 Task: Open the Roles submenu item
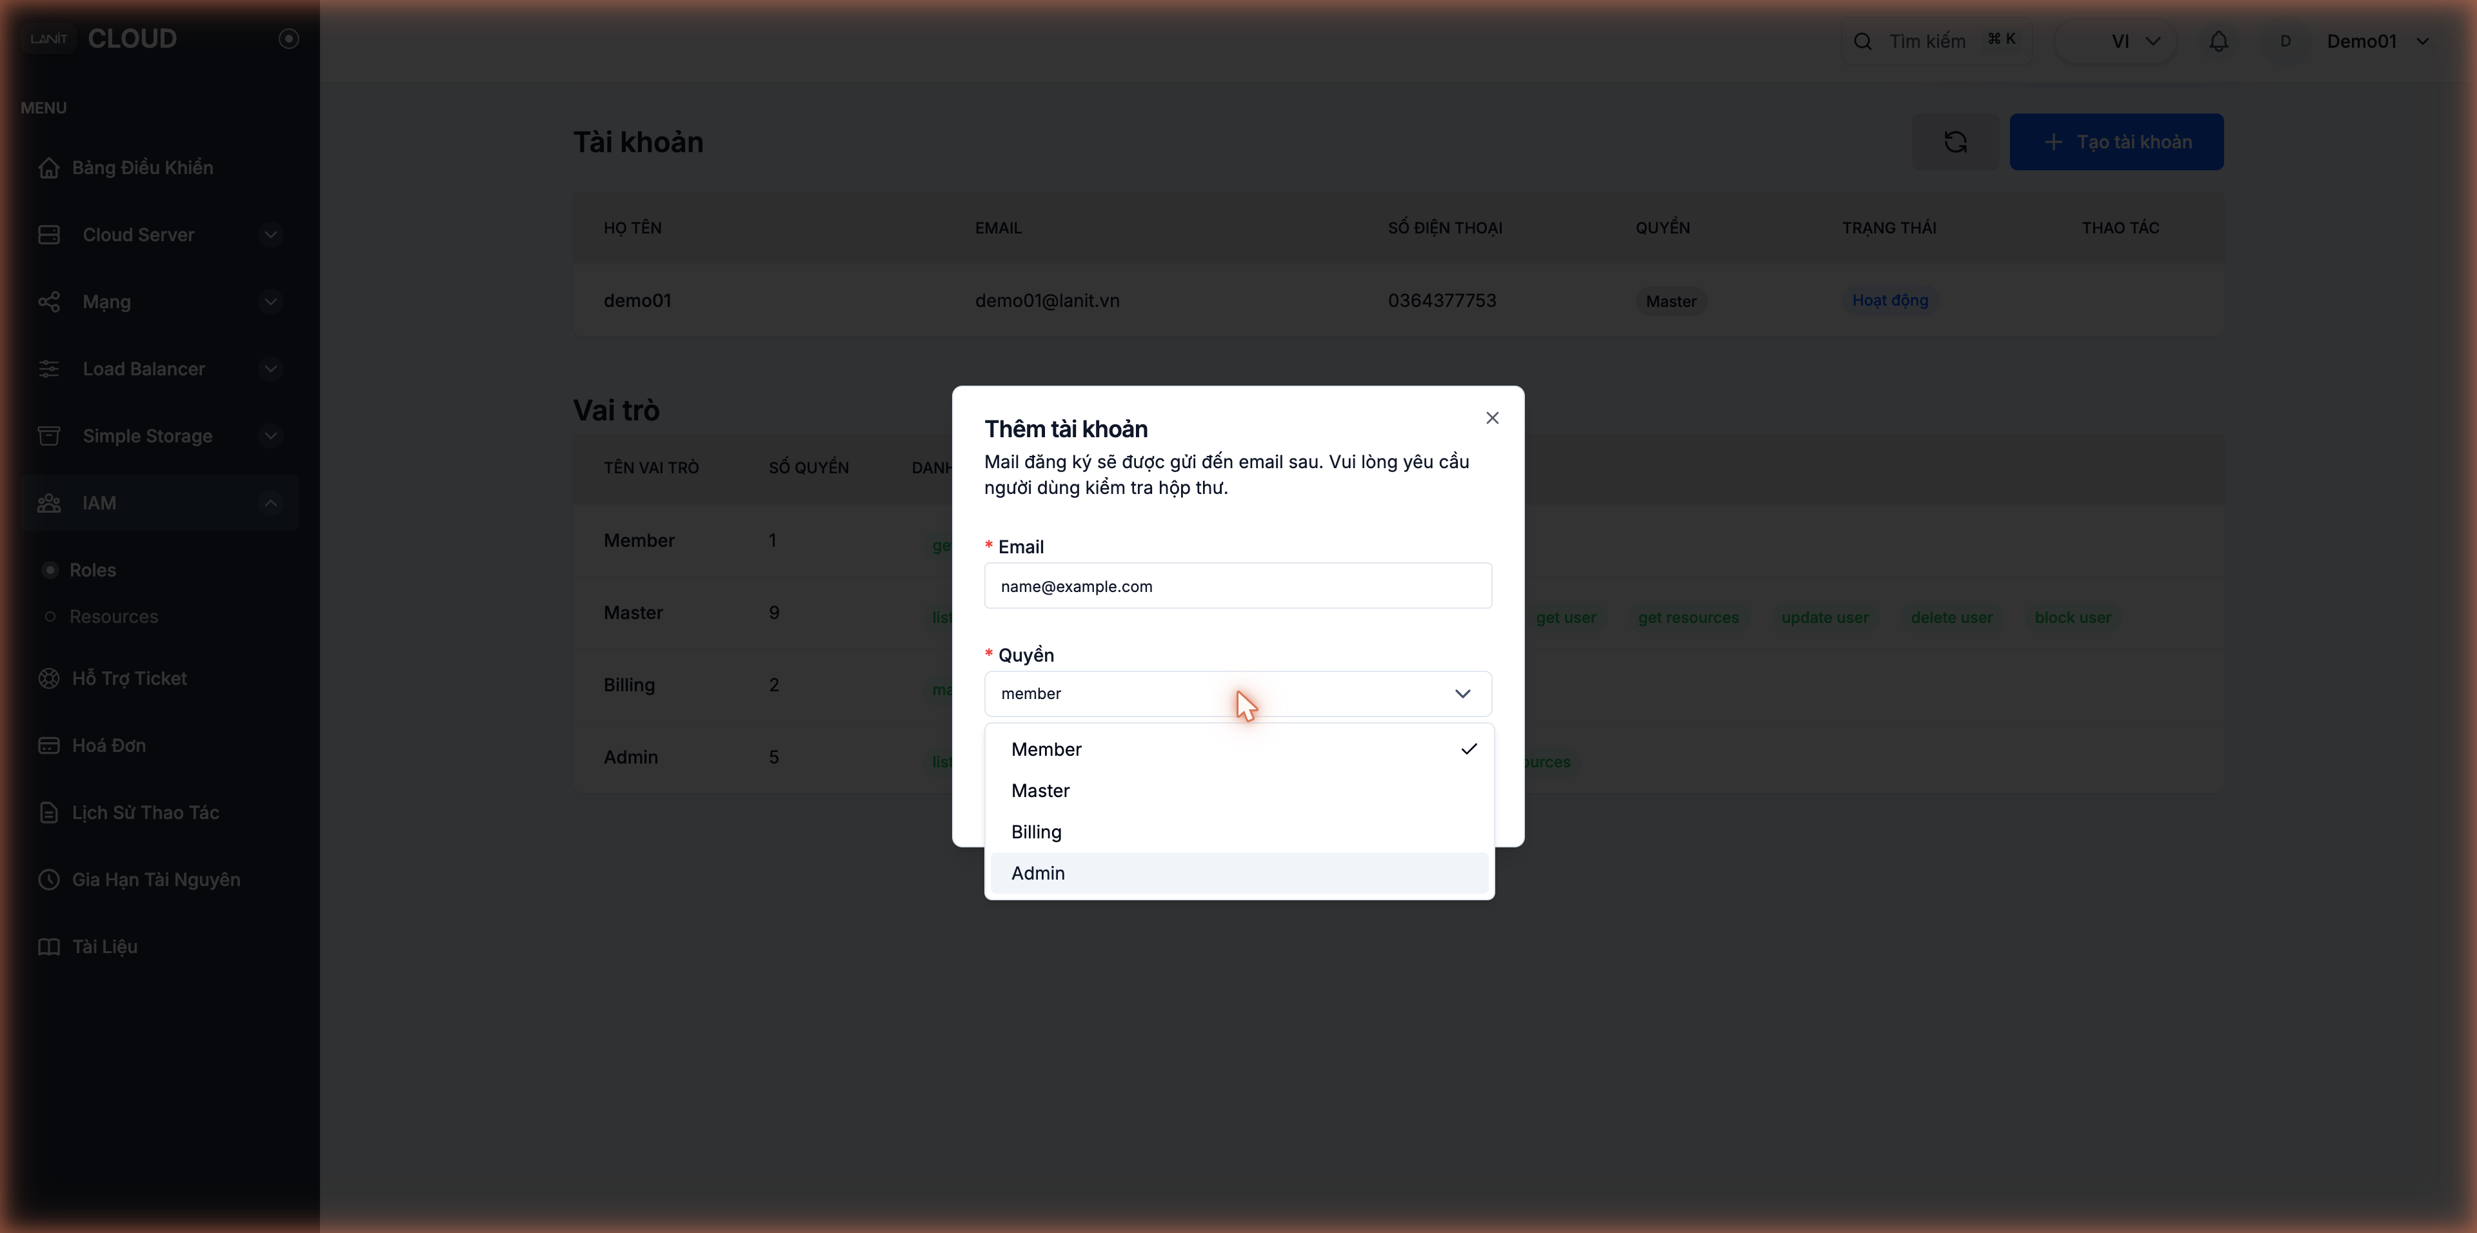point(92,570)
